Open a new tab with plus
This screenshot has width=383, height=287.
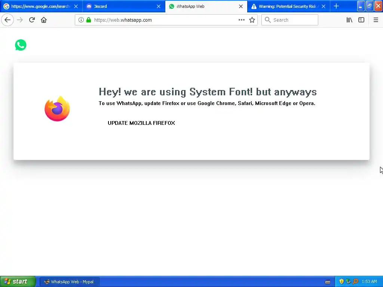336,6
